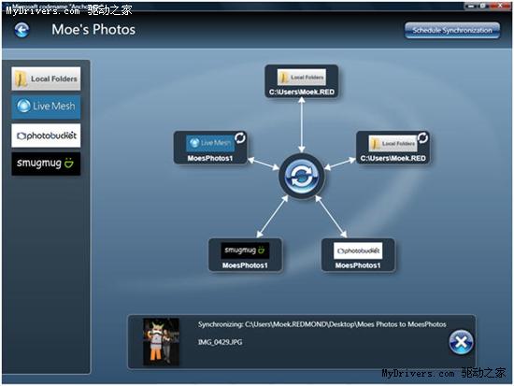This screenshot has width=514, height=386.
Task: Click sync badge on Live Mesh node
Action: click(240, 137)
